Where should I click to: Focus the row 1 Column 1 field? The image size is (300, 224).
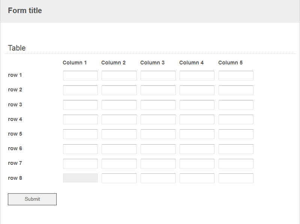(x=80, y=76)
